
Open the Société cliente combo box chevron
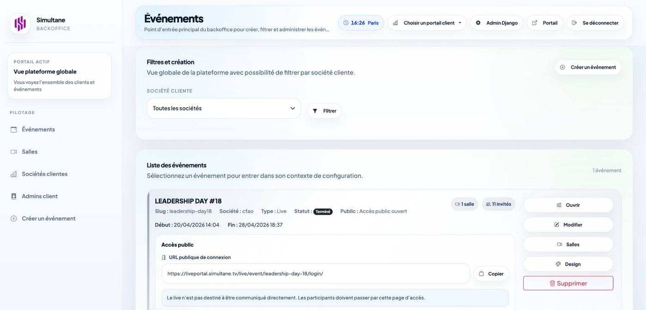click(293, 108)
